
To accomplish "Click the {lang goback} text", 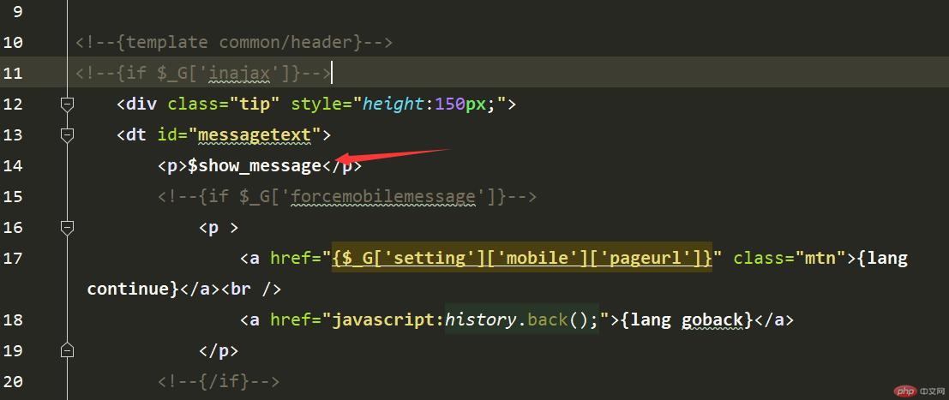I will pyautogui.click(x=687, y=320).
